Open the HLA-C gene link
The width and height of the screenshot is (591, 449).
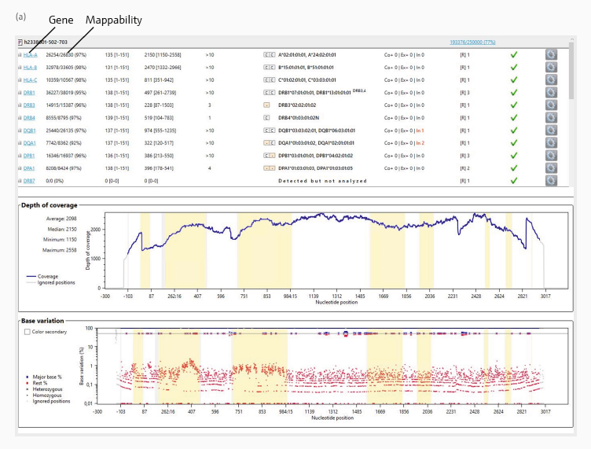point(30,80)
